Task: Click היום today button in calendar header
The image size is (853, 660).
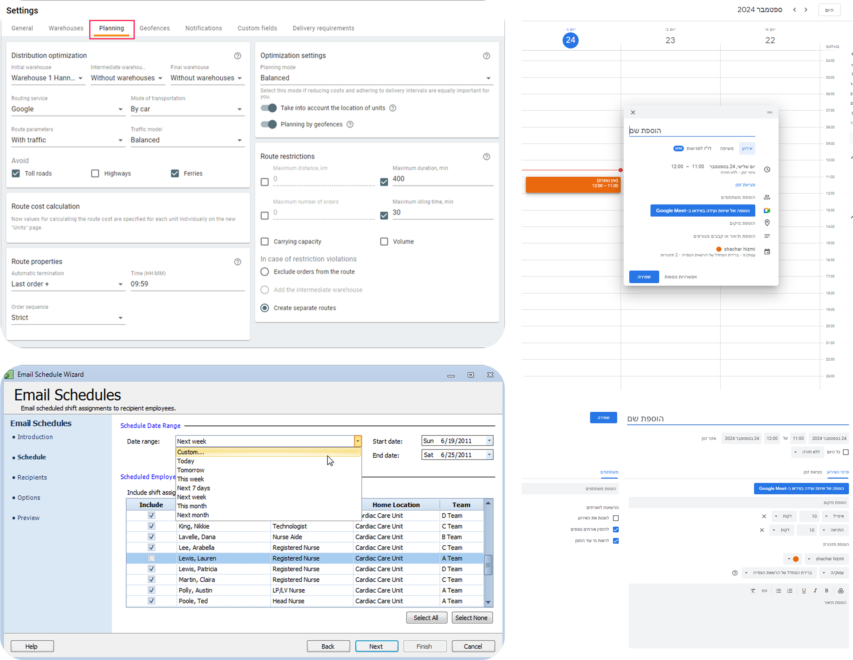Action: coord(829,10)
